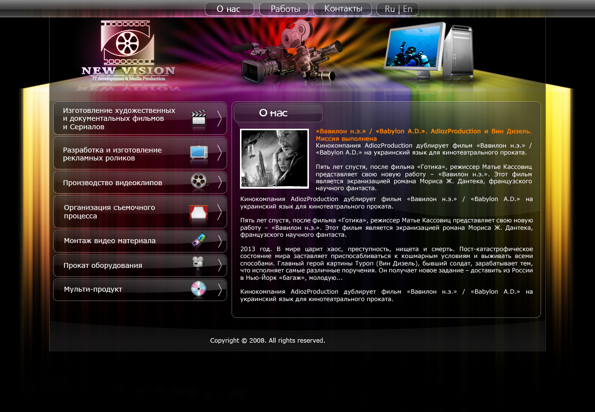Click the colorful film strip editing icon

(x=199, y=241)
